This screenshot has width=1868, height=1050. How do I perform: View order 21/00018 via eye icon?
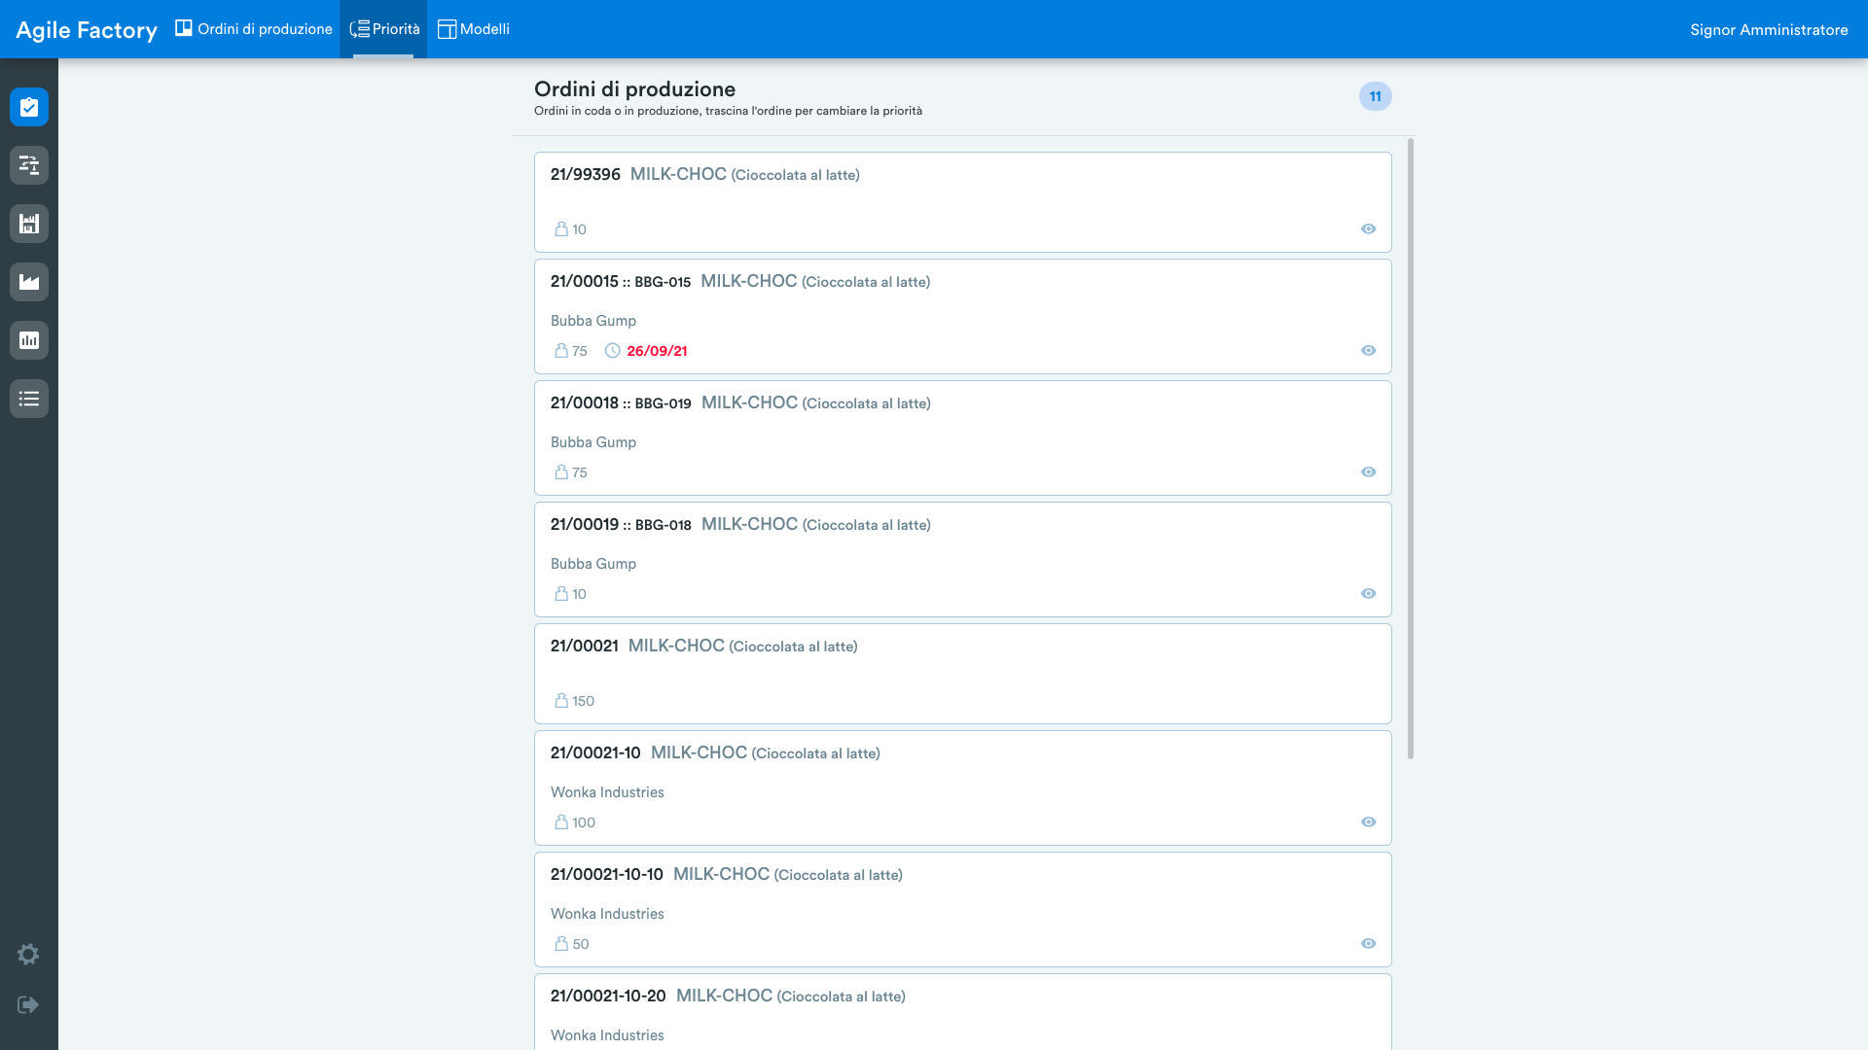point(1368,472)
